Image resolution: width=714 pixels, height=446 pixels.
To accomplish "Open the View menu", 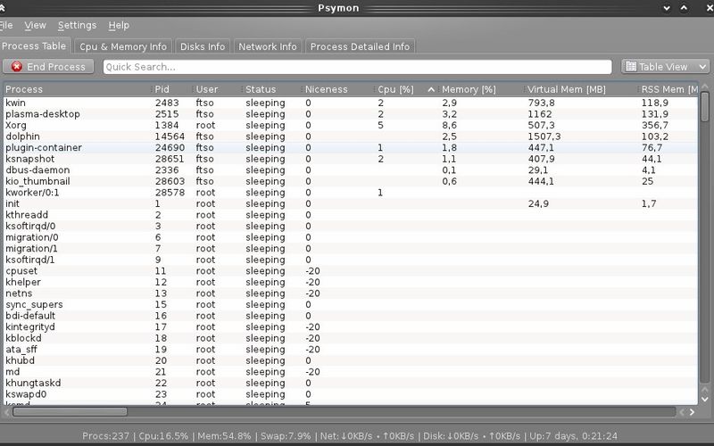I will click(35, 26).
